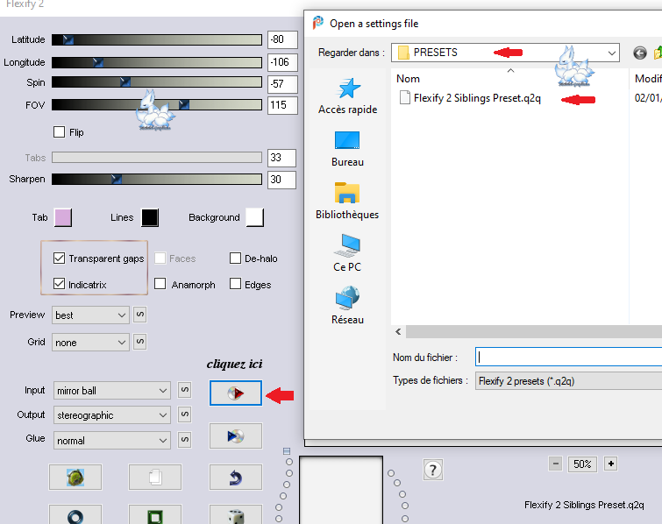Sort files by Nom column header
The height and width of the screenshot is (524, 662).
click(x=408, y=79)
